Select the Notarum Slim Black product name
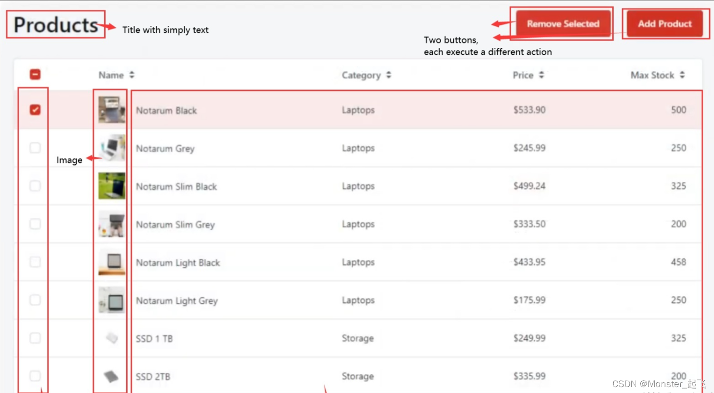The width and height of the screenshot is (714, 393). coord(177,187)
